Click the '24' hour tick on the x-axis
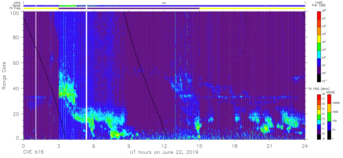Viewport: 343px width, 158px height. pos(305,146)
